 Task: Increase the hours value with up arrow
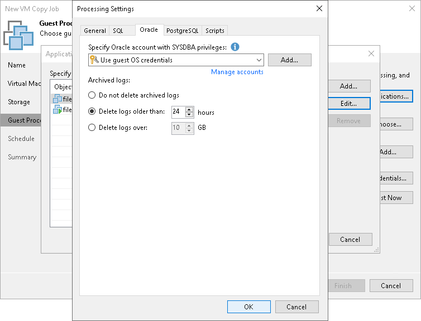coord(189,109)
